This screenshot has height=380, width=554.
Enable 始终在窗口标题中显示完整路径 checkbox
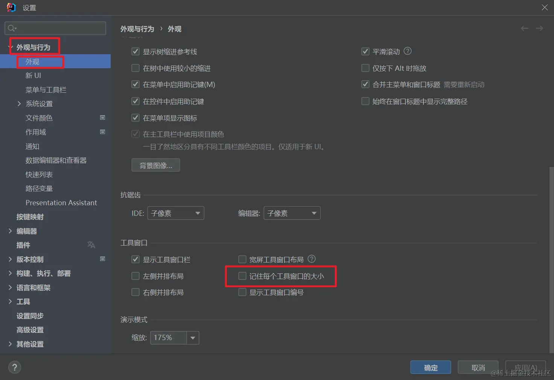click(x=365, y=101)
